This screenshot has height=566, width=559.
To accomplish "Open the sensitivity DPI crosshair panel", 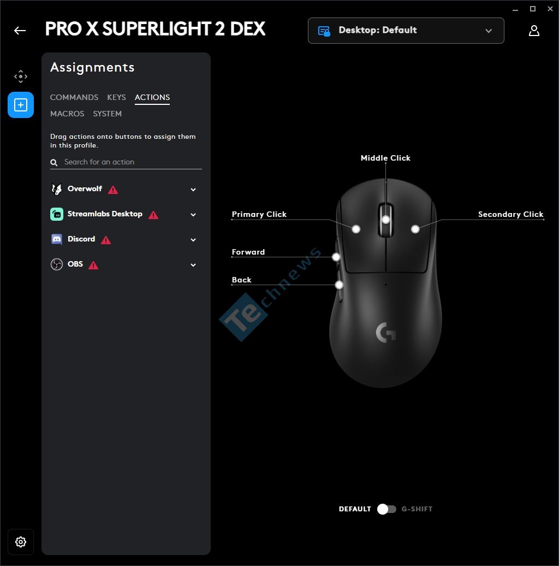I will point(21,76).
